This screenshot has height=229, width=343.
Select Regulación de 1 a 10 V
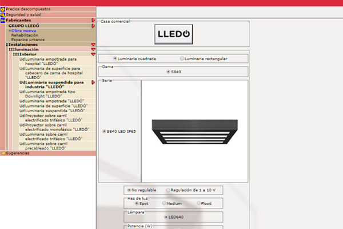tap(168, 190)
